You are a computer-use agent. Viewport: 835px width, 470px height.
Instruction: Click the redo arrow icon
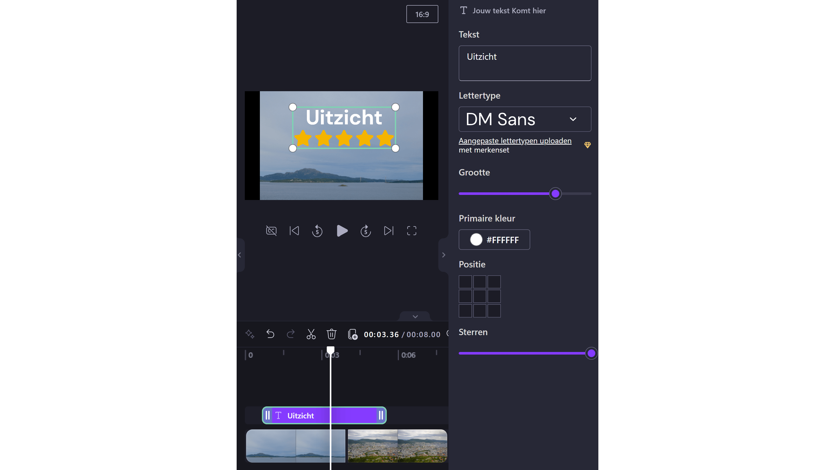pos(291,334)
